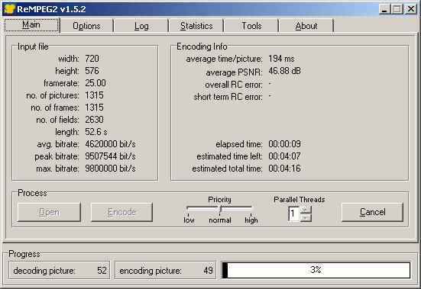Image resolution: width=421 pixels, height=289 pixels.
Task: Click the Priority slider handle
Action: 220,208
